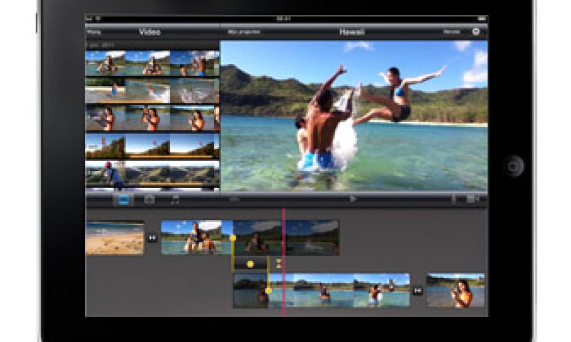Open the camera recording icon
This screenshot has height=342, width=571.
click(x=473, y=199)
